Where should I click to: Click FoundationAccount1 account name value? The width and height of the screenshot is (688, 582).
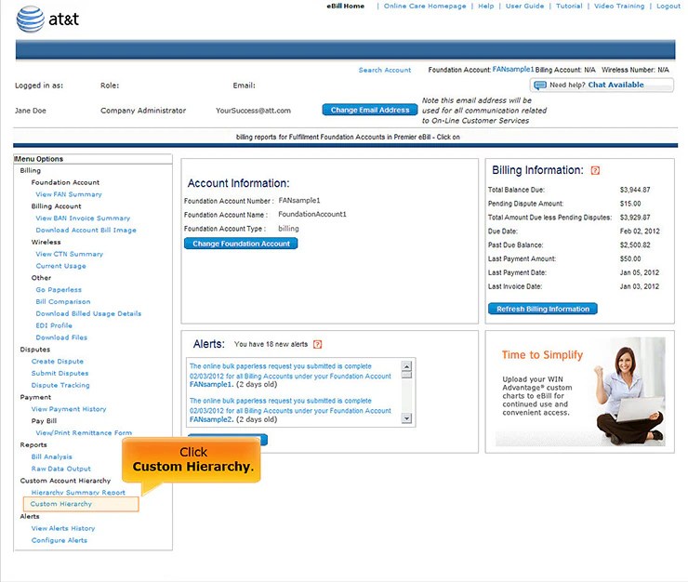click(x=312, y=214)
